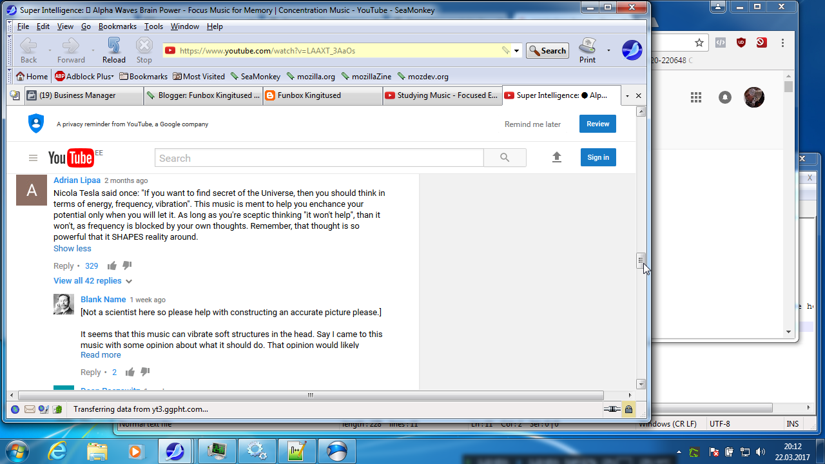The width and height of the screenshot is (825, 464).
Task: Open the Adblock Plus bookmarks-bar menu
Action: (84, 76)
